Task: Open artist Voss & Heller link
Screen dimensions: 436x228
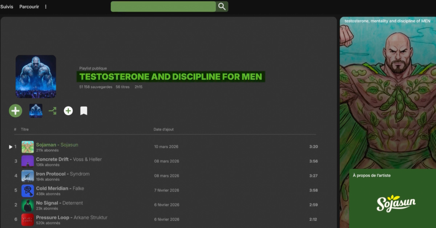Action: (x=88, y=159)
